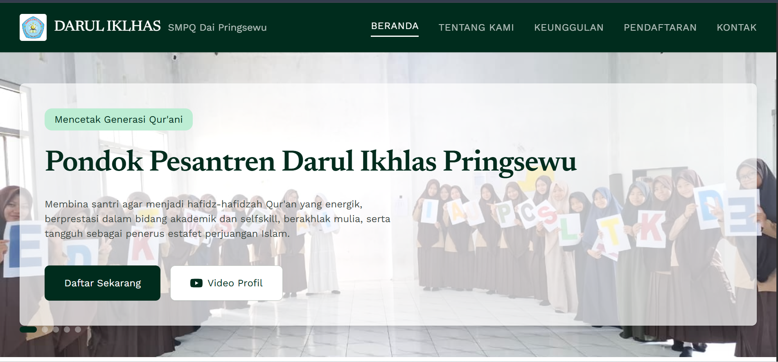
Task: Open the BERANDA menu item
Action: tap(395, 26)
